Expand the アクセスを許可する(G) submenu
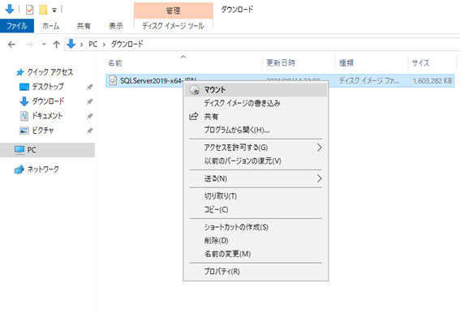The width and height of the screenshot is (460, 313). [x=256, y=148]
